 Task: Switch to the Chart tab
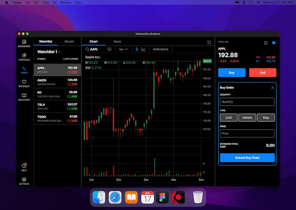[94, 41]
